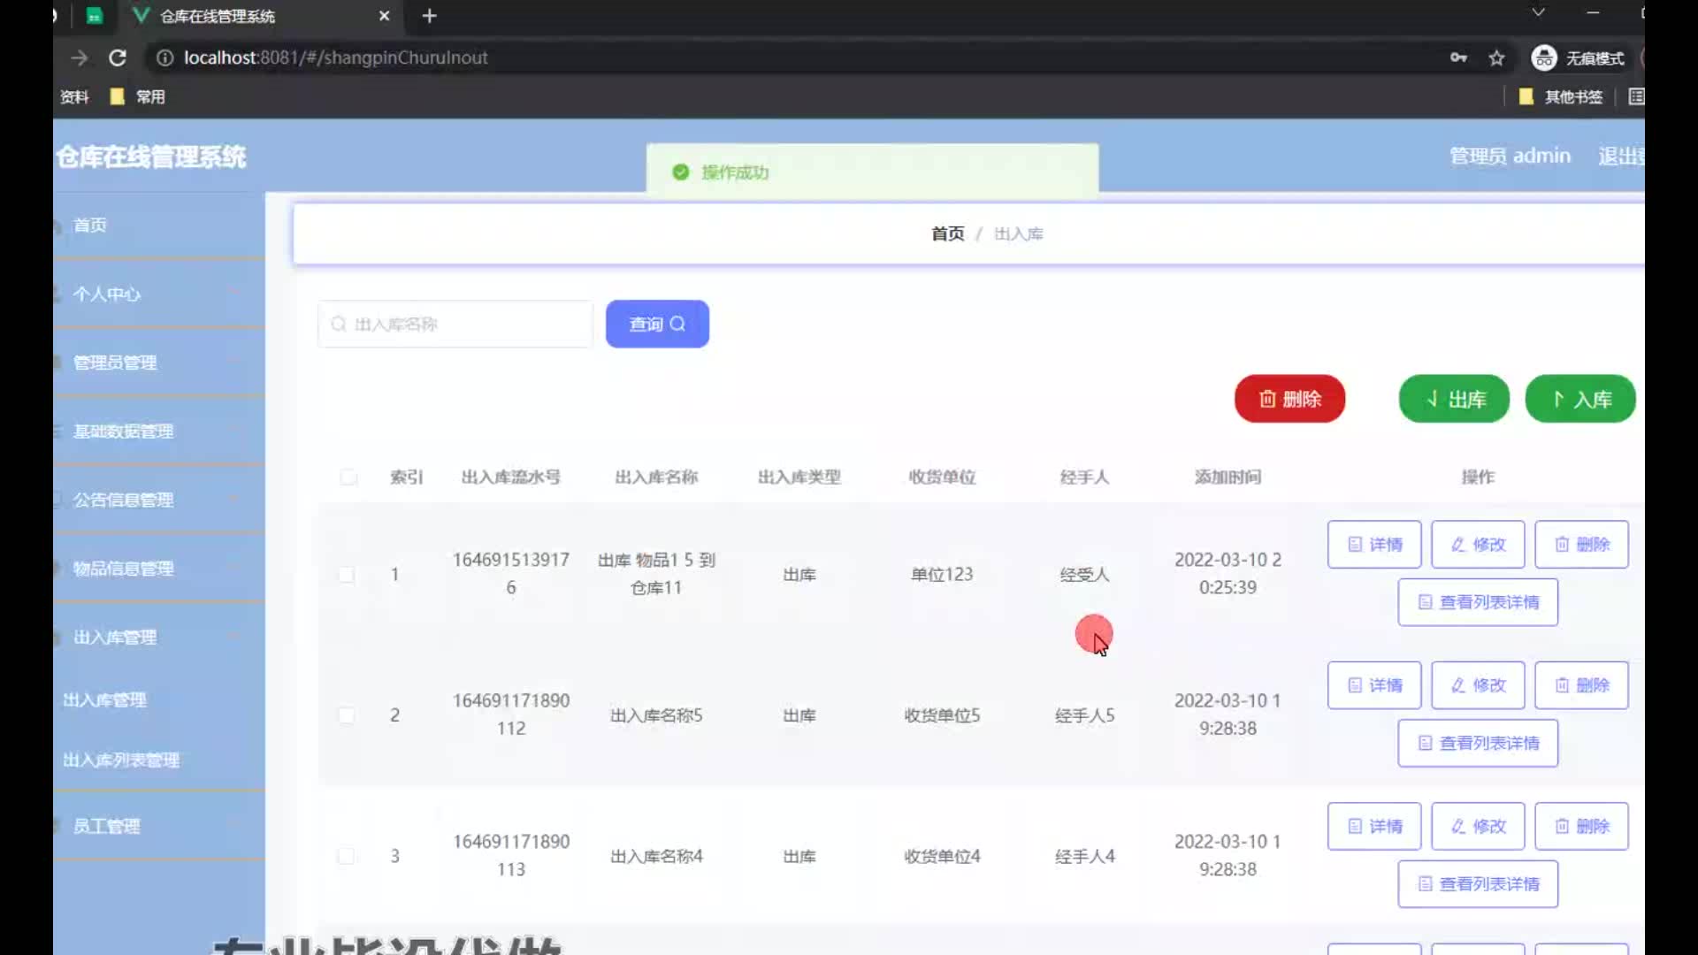Click the 添加时间 column header
This screenshot has width=1698, height=955.
[x=1228, y=477]
